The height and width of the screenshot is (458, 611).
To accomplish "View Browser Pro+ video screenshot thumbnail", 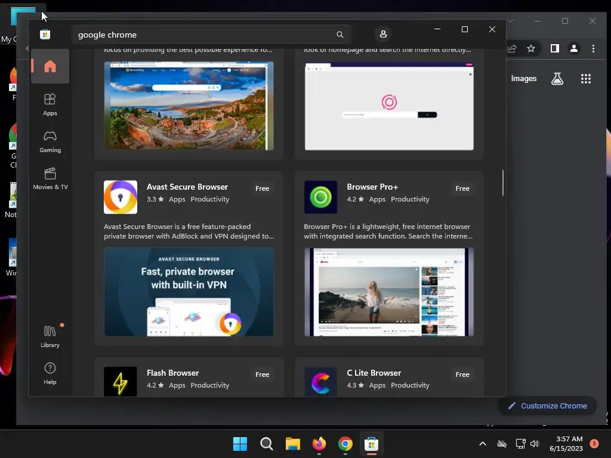I will (x=389, y=292).
